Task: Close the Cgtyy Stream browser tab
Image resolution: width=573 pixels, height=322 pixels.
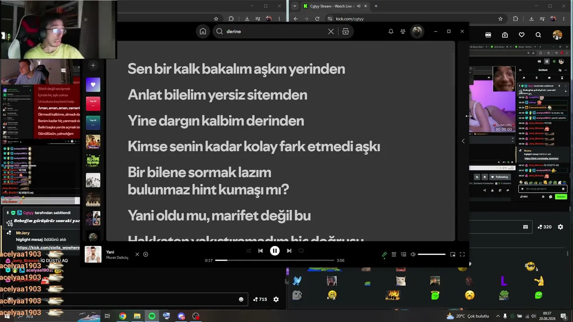Action: 365,6
